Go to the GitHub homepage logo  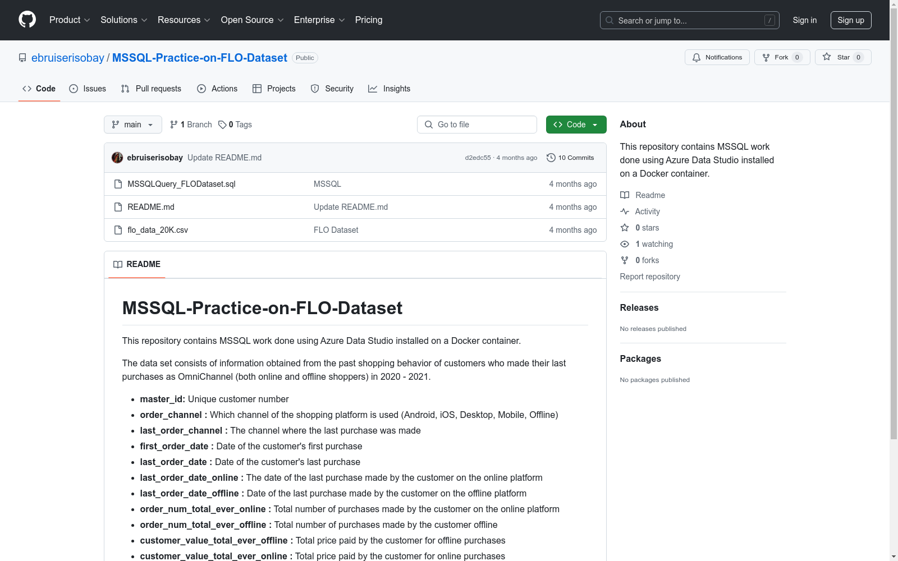click(27, 20)
